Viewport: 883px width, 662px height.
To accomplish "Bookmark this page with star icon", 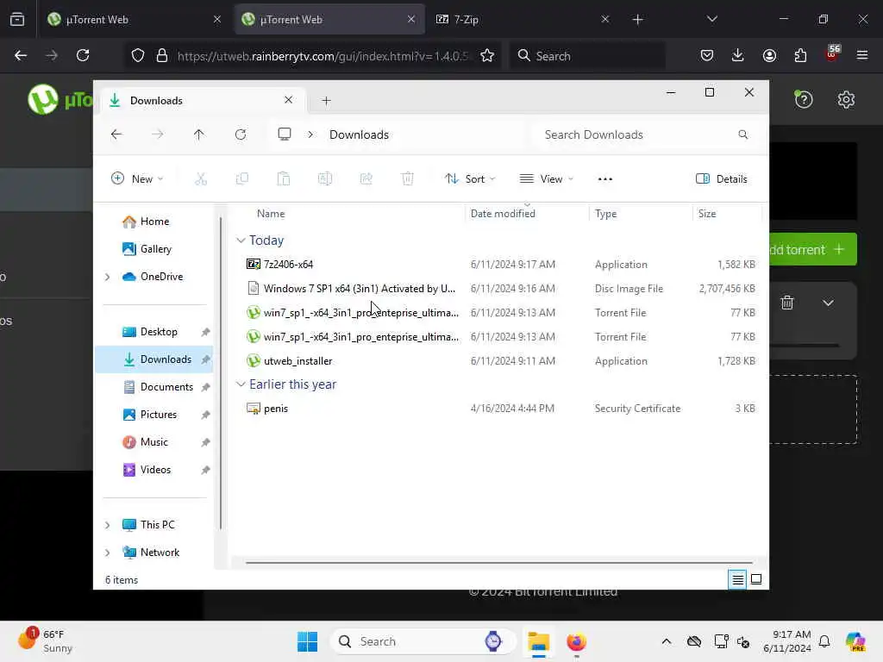I will pos(487,55).
